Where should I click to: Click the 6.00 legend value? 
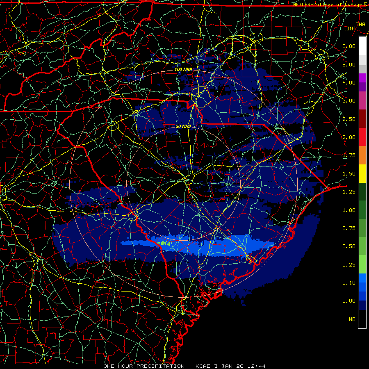(x=349, y=64)
